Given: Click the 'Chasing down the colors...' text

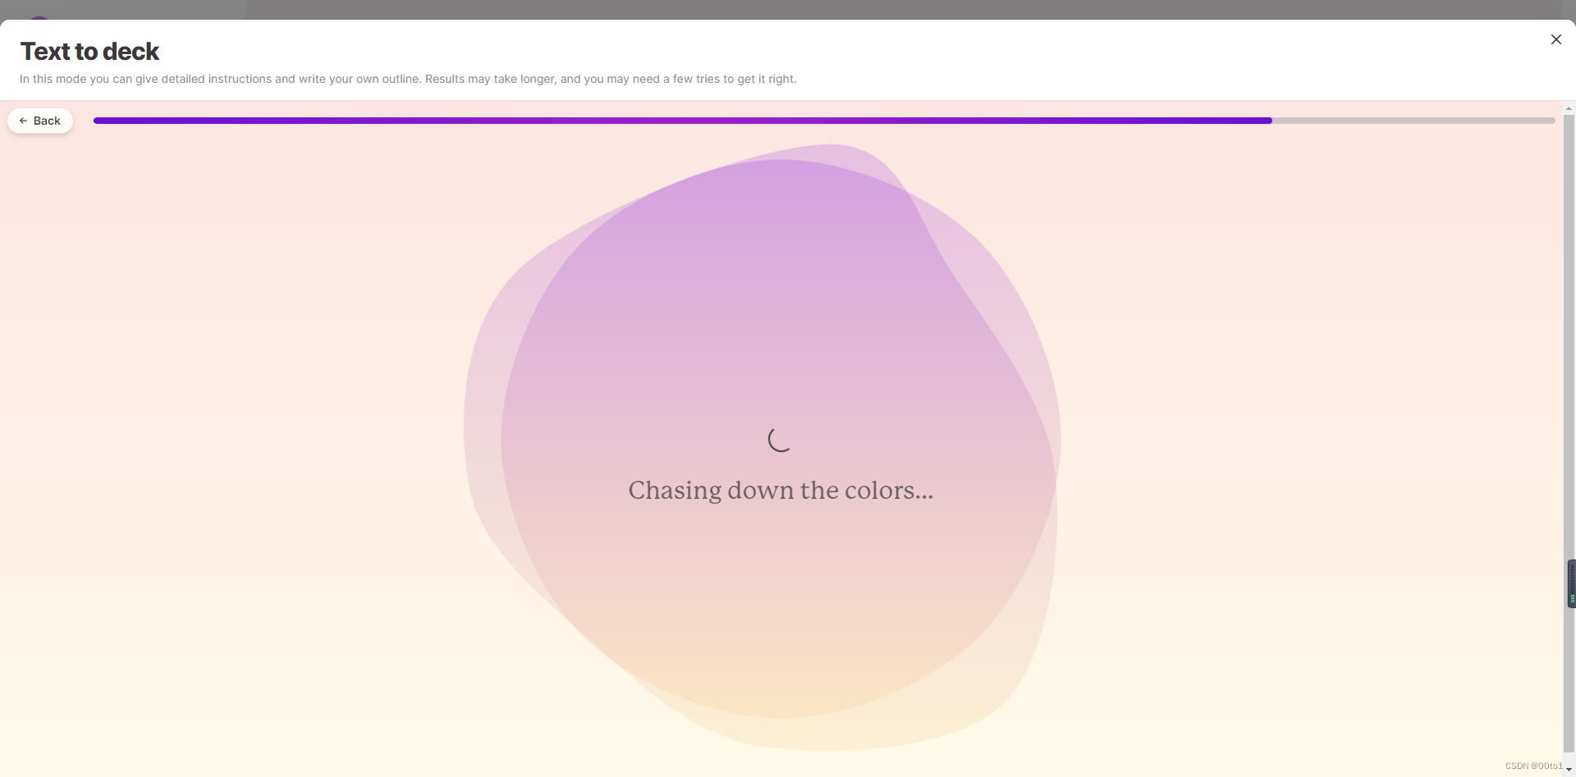Looking at the screenshot, I should (x=781, y=491).
